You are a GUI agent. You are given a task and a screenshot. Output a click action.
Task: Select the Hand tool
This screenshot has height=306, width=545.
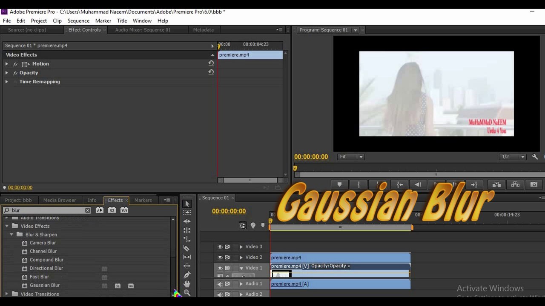186,284
